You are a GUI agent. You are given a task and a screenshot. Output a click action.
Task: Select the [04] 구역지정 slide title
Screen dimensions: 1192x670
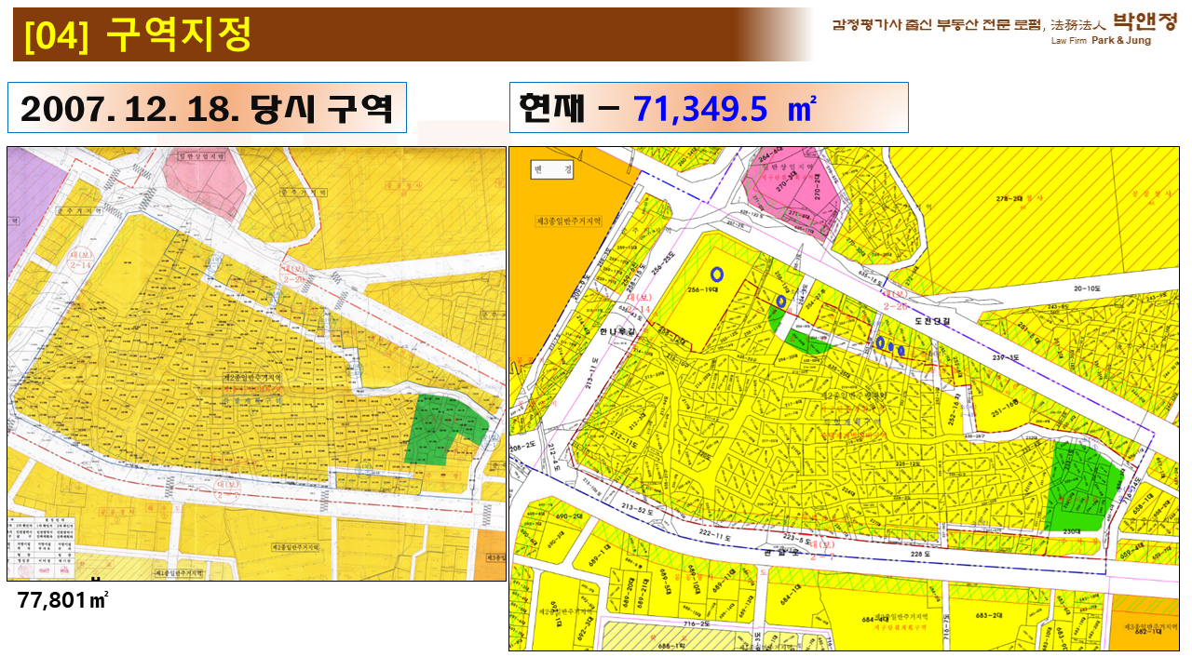[x=140, y=35]
